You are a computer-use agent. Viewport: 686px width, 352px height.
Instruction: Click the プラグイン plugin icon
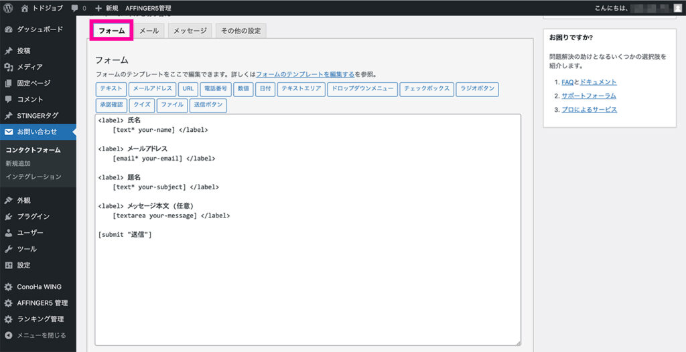(8, 216)
